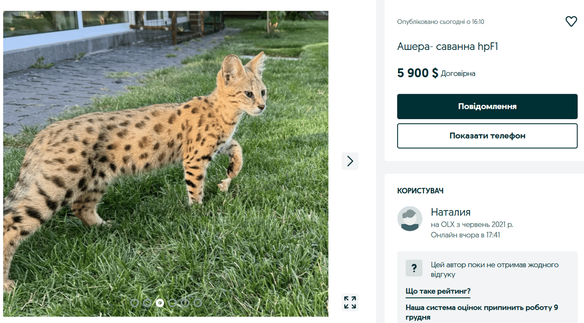
Task: Click the seller's avatar icon
Action: click(410, 218)
